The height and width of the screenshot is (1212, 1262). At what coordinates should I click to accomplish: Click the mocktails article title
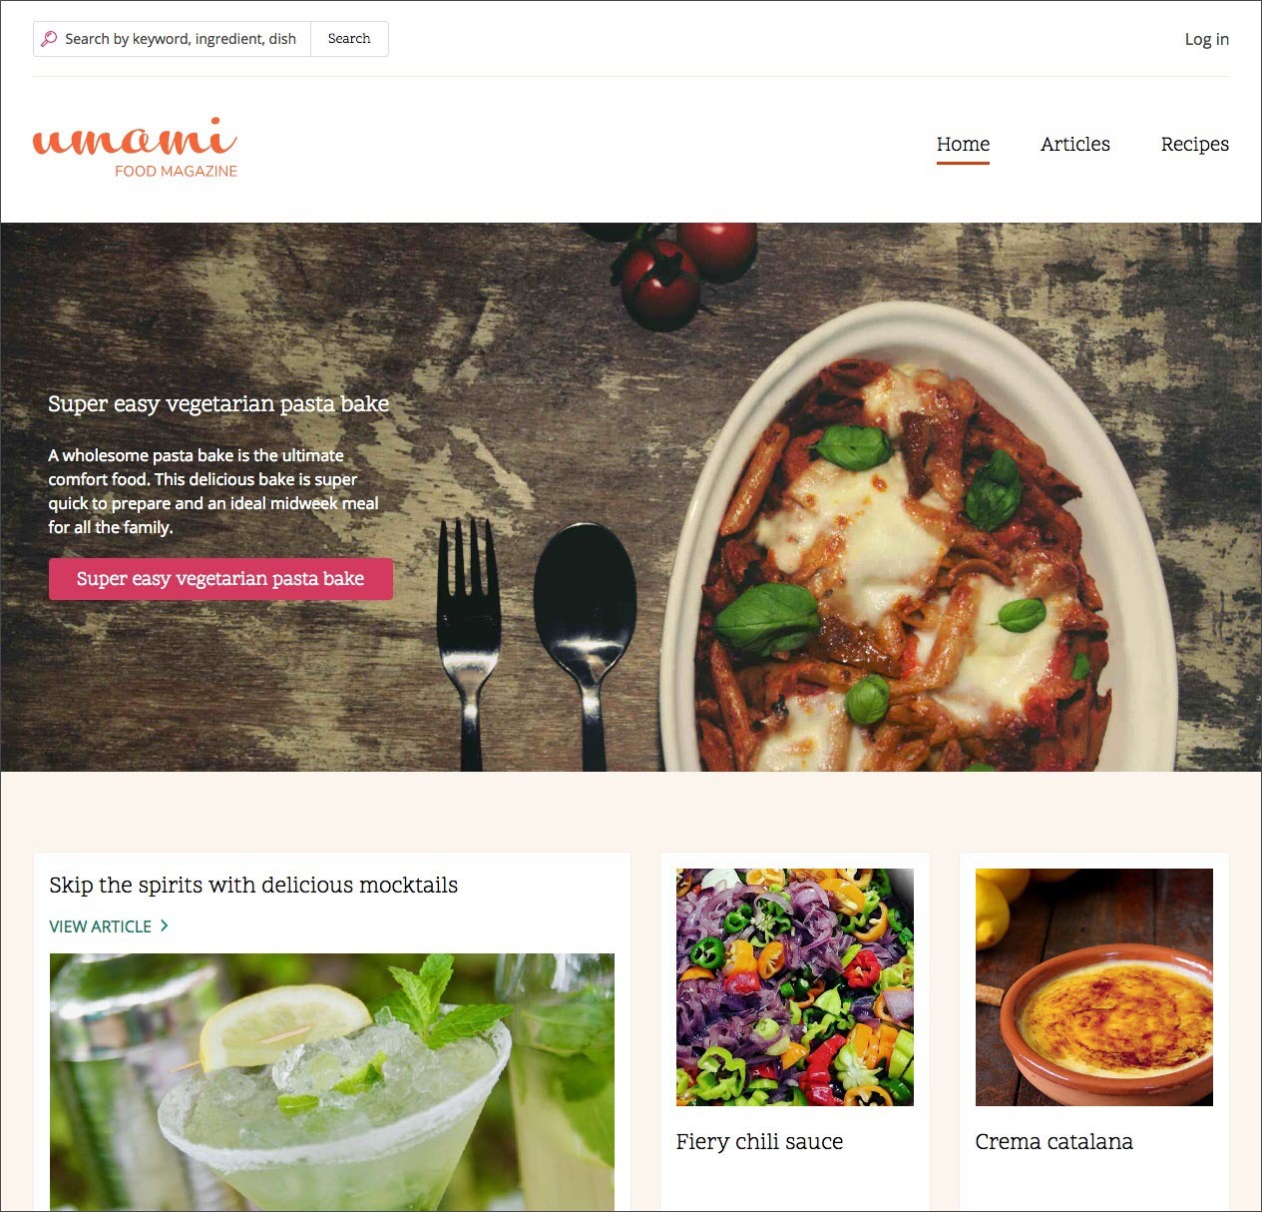(x=253, y=886)
